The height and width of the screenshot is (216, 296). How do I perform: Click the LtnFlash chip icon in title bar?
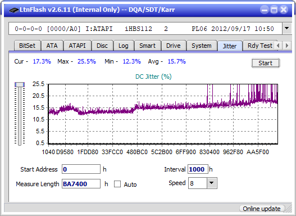pos(14,10)
